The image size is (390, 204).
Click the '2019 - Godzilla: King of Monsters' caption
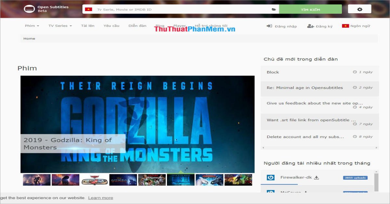[73, 144]
